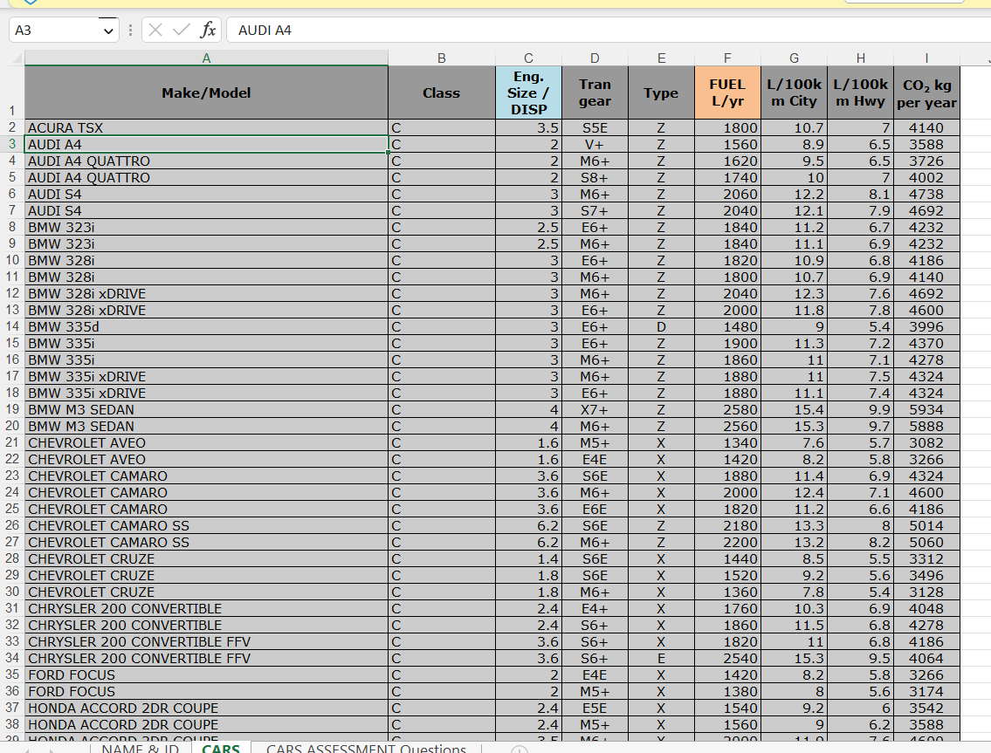This screenshot has width=991, height=753.
Task: Click the E type cell in row 34
Action: pyautogui.click(x=661, y=658)
